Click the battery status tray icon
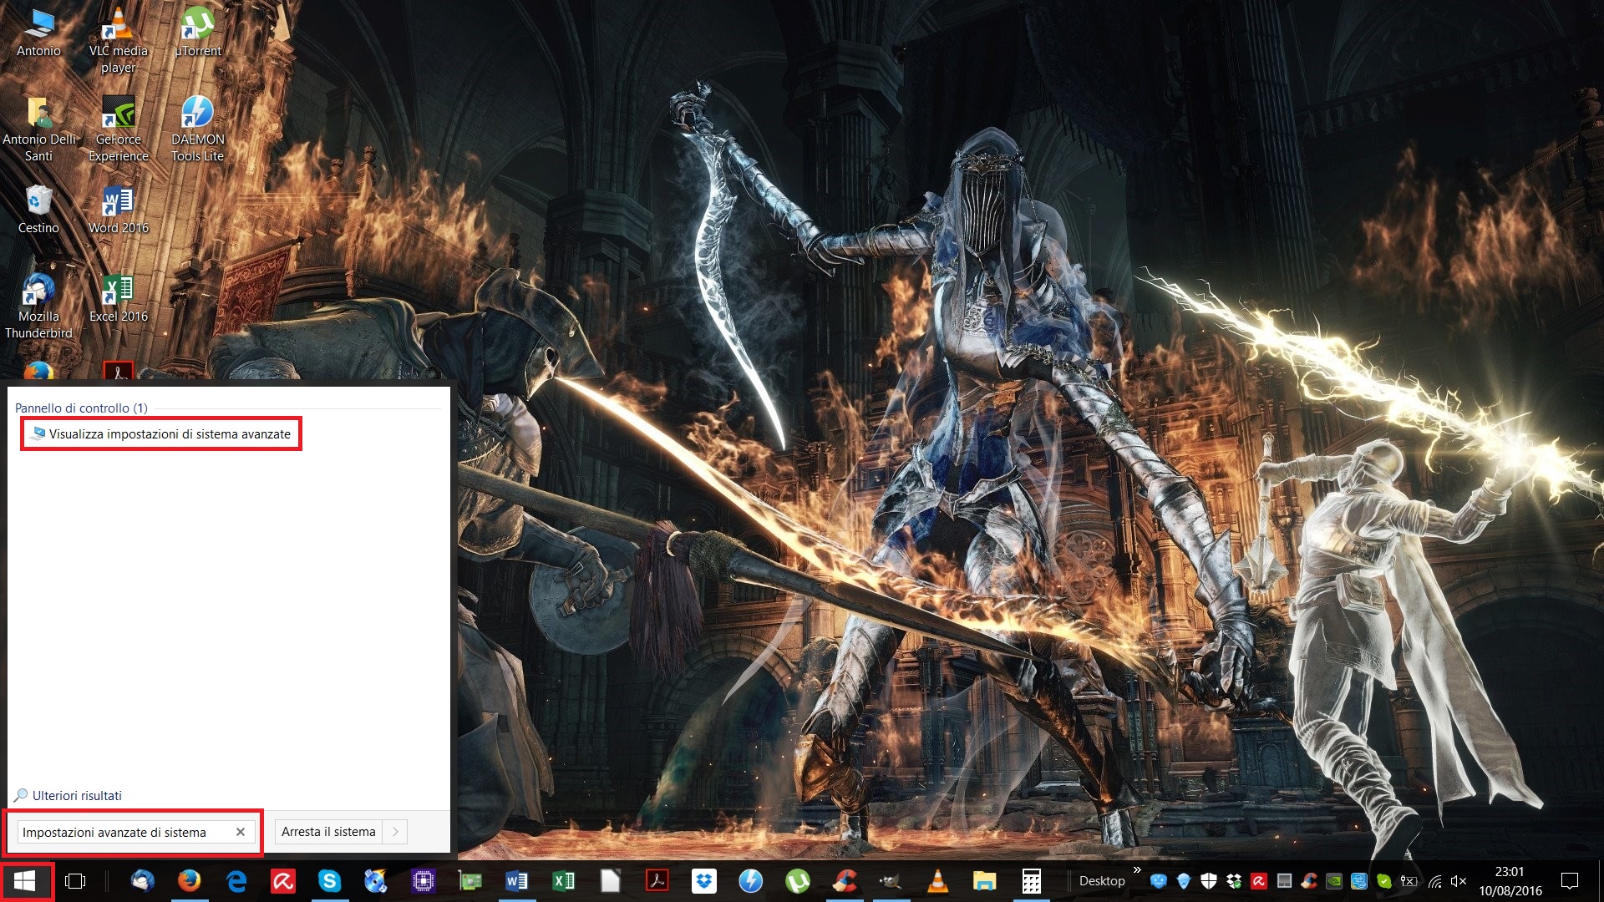 click(x=1409, y=881)
